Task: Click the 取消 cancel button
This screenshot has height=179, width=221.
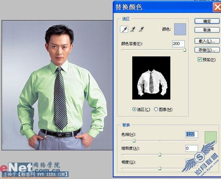Action: [207, 30]
